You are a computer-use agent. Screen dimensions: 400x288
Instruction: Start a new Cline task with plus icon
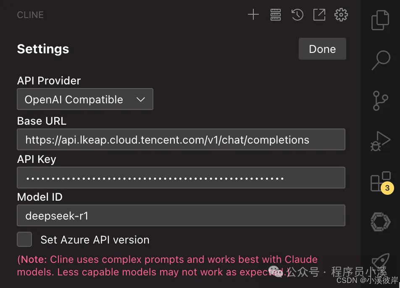coord(253,15)
